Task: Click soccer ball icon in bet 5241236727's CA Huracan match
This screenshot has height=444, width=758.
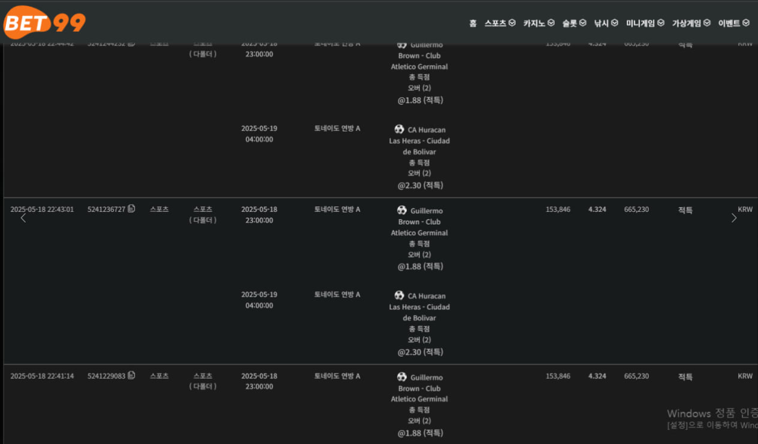Action: pyautogui.click(x=399, y=296)
